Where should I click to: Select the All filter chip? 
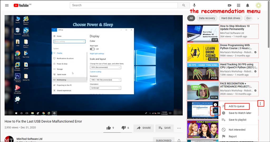191,18
